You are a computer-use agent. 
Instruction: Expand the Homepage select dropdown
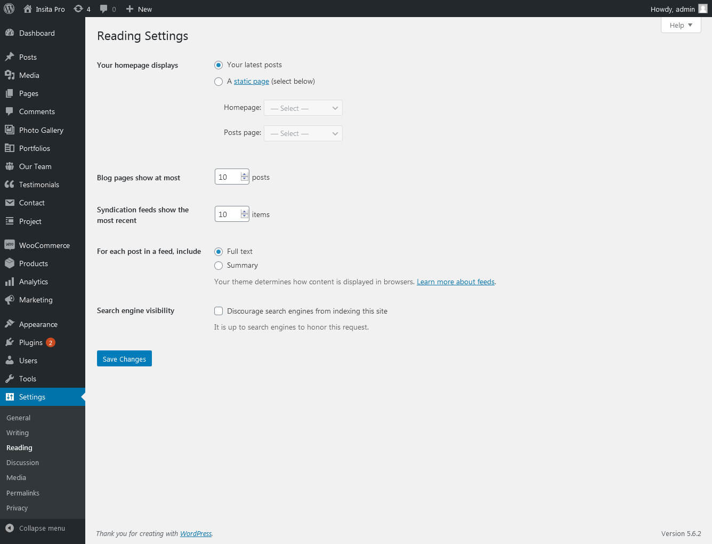click(x=303, y=108)
